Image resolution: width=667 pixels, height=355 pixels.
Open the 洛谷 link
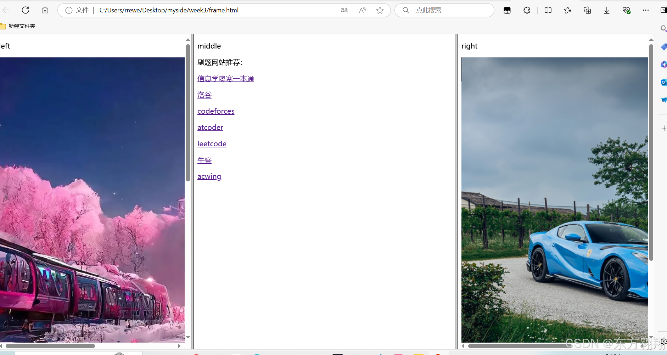tap(204, 95)
